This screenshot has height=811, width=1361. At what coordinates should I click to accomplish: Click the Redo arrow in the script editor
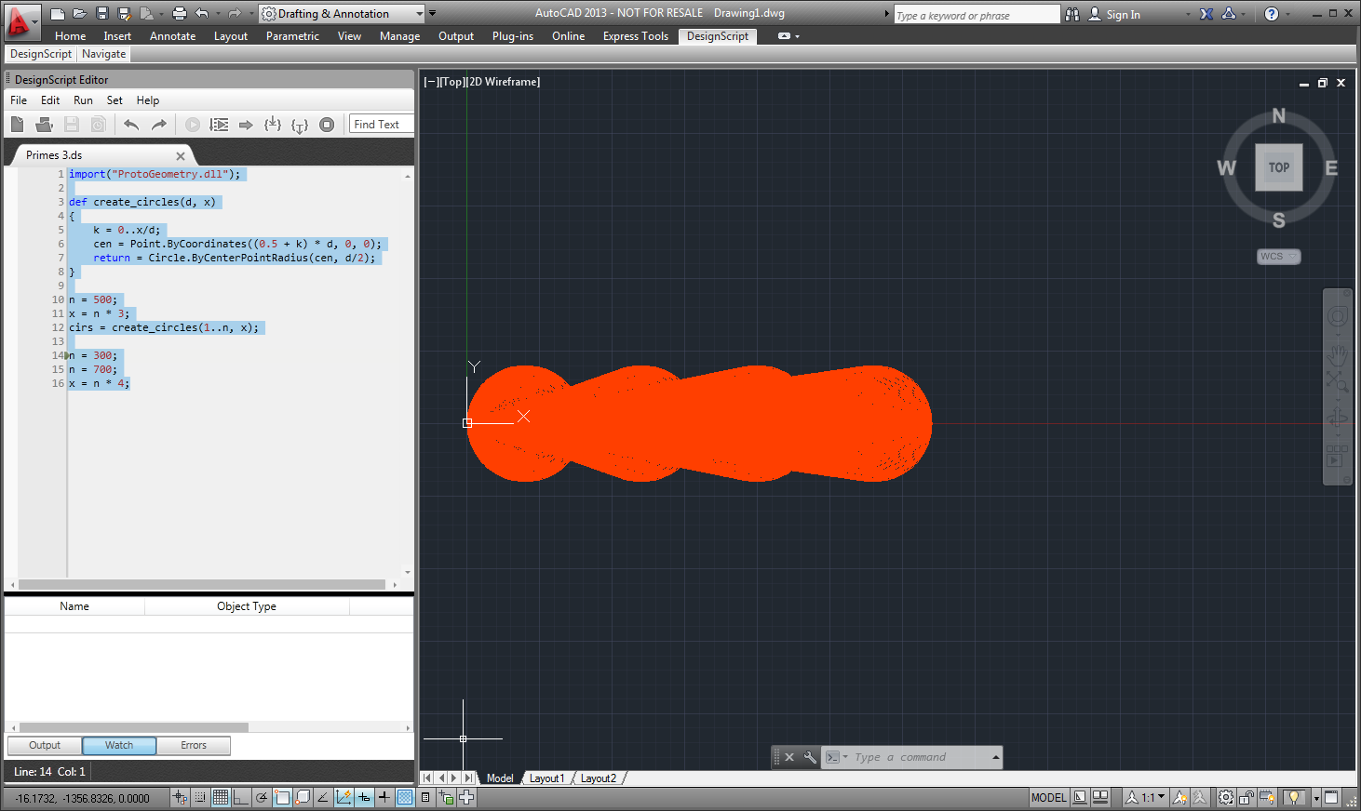click(x=159, y=125)
